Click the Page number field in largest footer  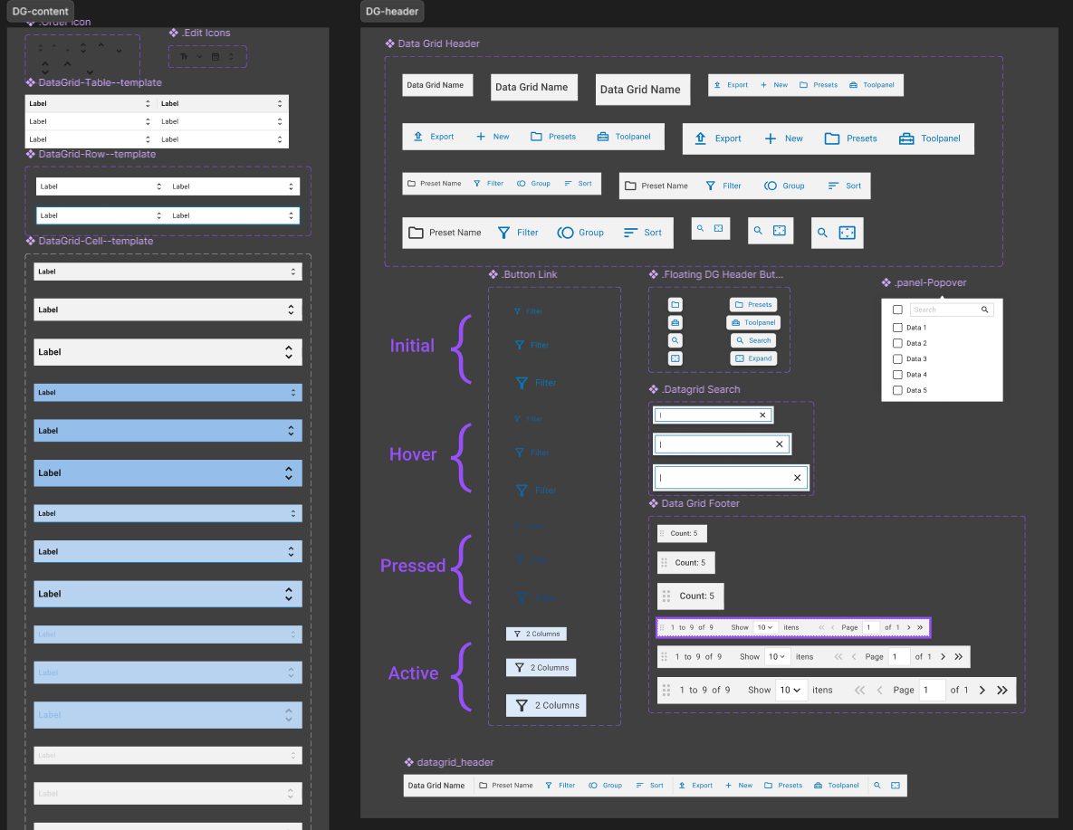point(932,690)
